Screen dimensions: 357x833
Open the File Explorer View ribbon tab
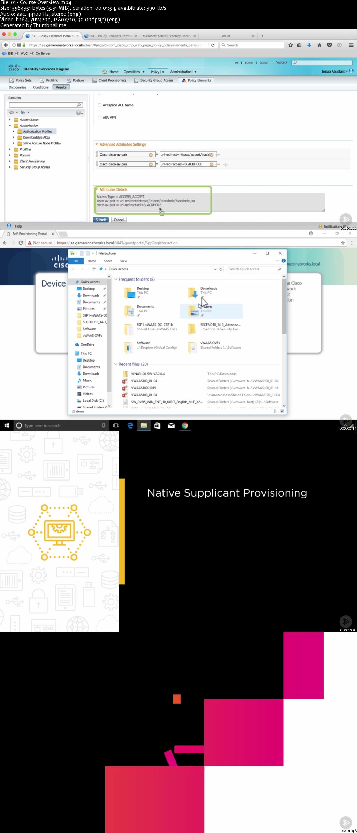[x=123, y=261]
